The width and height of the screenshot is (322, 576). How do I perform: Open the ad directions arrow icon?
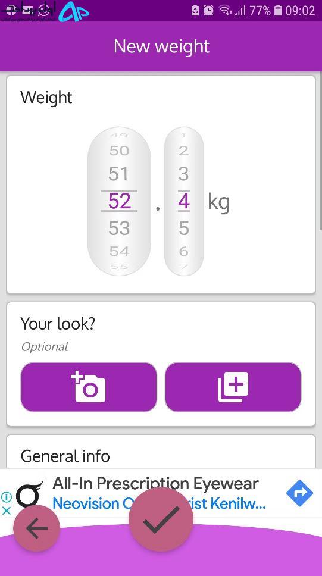click(x=299, y=493)
